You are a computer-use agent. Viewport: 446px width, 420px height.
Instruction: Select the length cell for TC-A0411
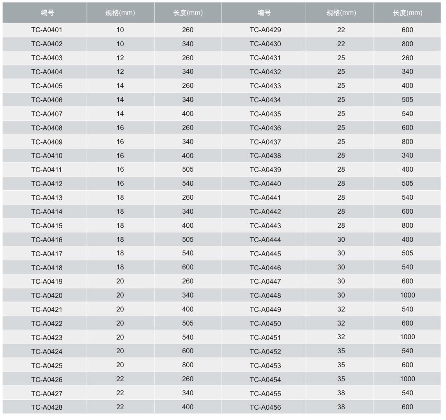point(188,170)
